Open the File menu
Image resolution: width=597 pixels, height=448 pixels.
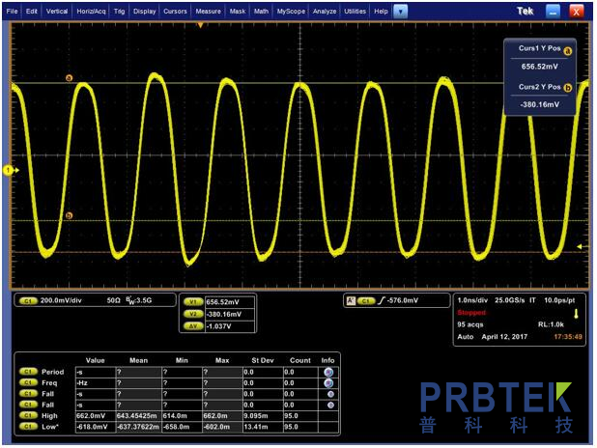(12, 11)
